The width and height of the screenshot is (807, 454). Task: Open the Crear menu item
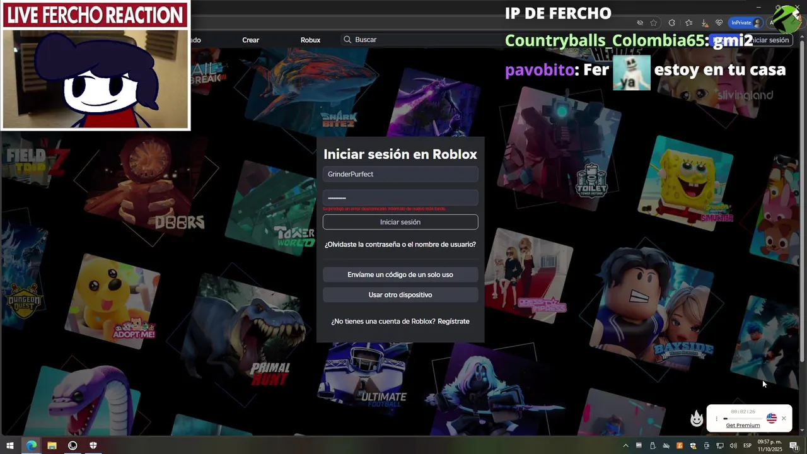click(250, 40)
